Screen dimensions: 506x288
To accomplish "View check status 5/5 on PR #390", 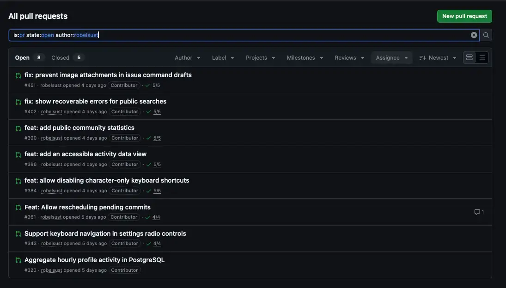I will click(x=157, y=138).
